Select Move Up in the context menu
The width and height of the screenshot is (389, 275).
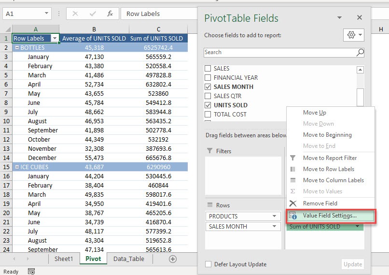pyautogui.click(x=331, y=113)
